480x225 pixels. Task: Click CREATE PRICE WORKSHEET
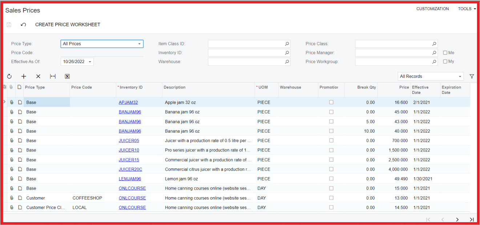tap(68, 24)
